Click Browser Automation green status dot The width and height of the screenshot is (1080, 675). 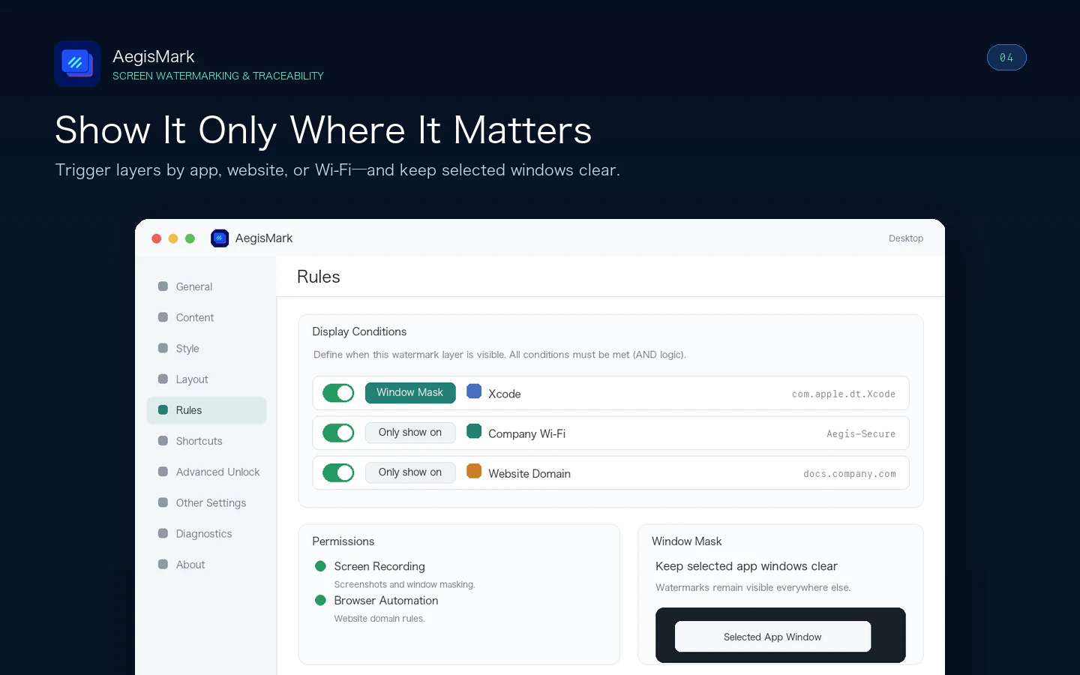(320, 600)
